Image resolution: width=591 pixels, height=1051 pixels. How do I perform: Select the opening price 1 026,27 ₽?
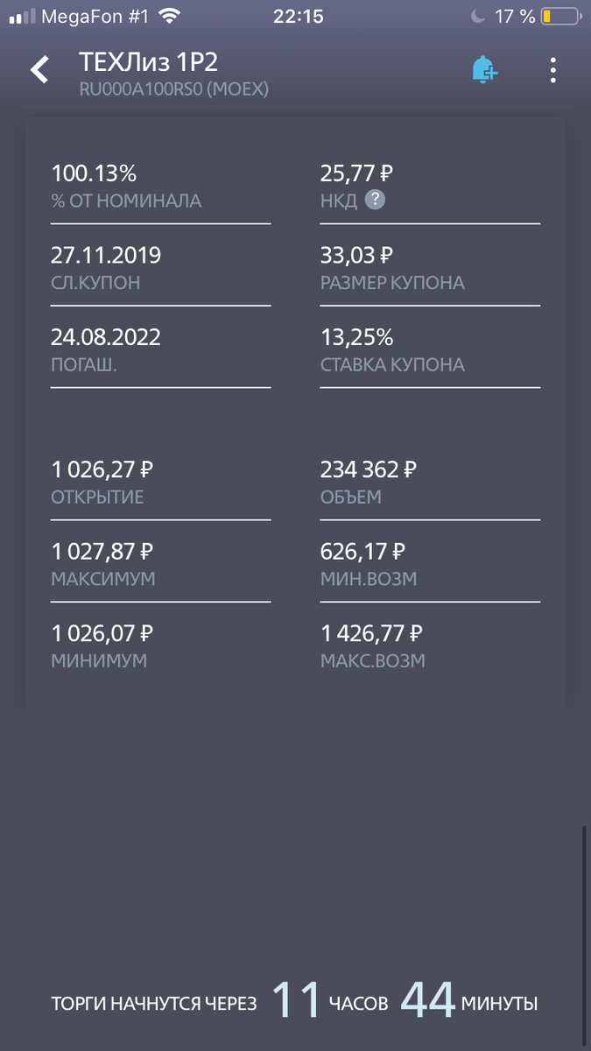pyautogui.click(x=102, y=470)
